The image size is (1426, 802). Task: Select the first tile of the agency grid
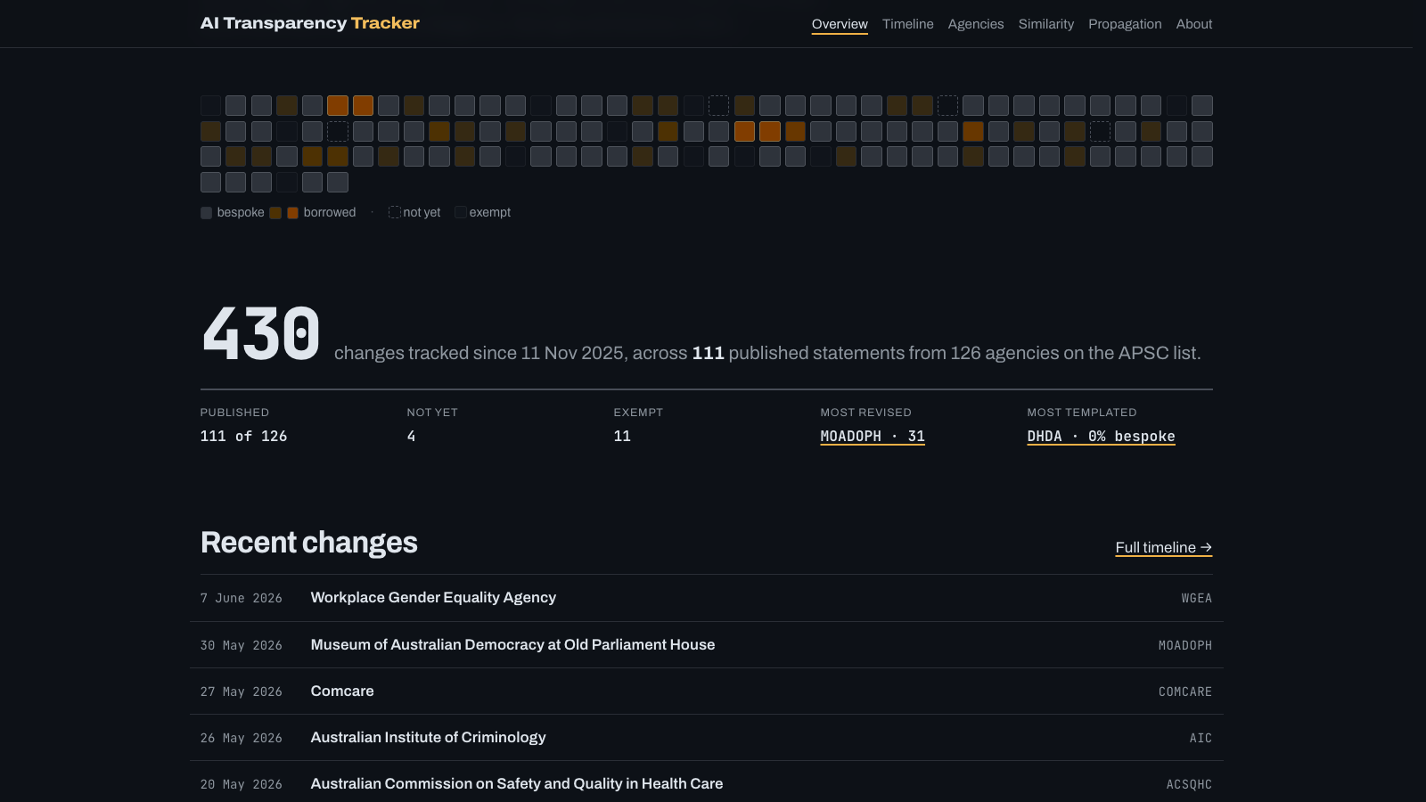pyautogui.click(x=210, y=106)
